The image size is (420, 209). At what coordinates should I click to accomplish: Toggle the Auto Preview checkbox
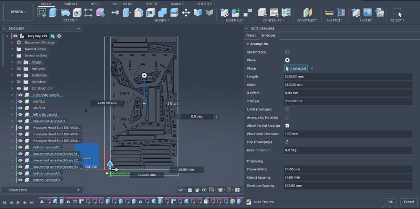coord(249,202)
